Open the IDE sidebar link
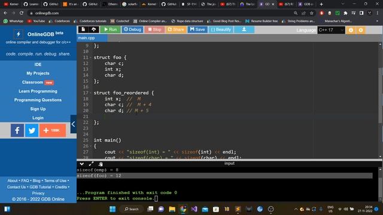 (38, 64)
